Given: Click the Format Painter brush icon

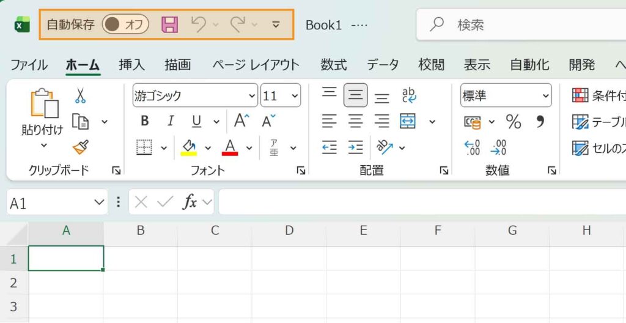Looking at the screenshot, I should [x=80, y=147].
